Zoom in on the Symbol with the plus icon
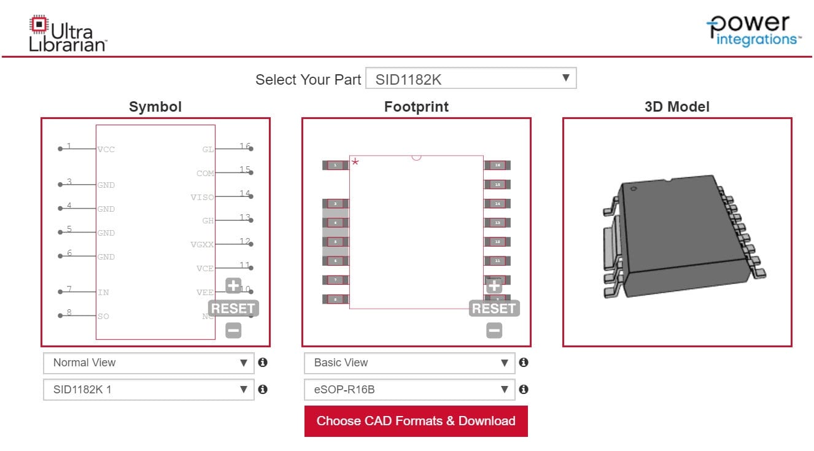Viewport: 814px width, 451px height. coord(233,286)
